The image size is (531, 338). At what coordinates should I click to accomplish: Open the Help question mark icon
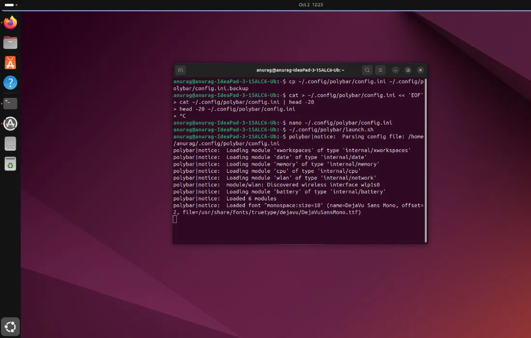[x=10, y=83]
